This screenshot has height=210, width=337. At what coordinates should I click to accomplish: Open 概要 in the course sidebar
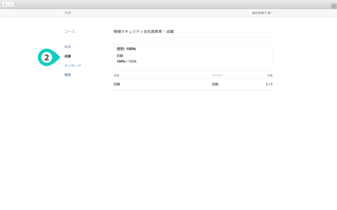pyautogui.click(x=68, y=75)
